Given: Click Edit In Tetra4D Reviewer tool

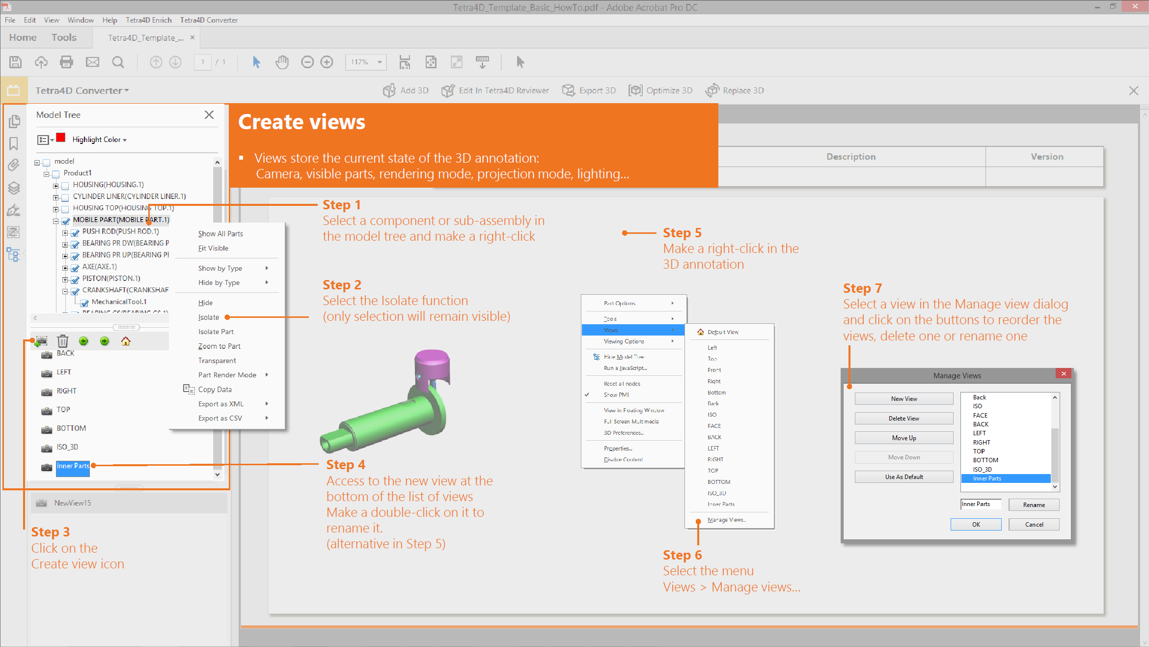Looking at the screenshot, I should pyautogui.click(x=495, y=90).
